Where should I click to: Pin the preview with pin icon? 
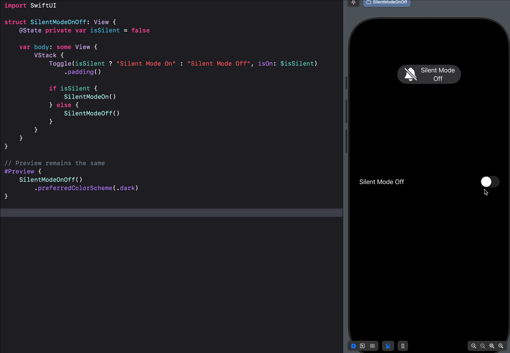[353, 3]
